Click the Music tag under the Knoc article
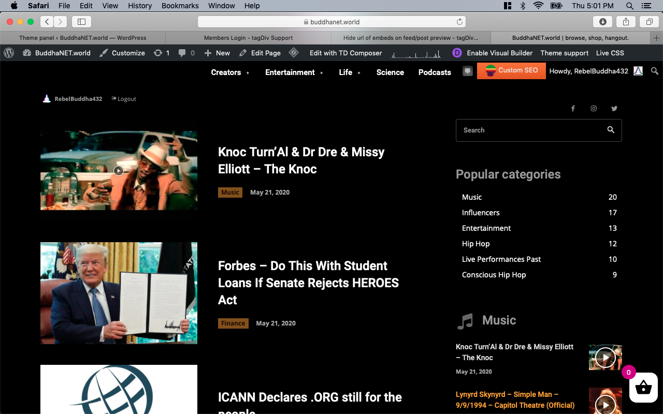The height and width of the screenshot is (414, 663). 230,193
